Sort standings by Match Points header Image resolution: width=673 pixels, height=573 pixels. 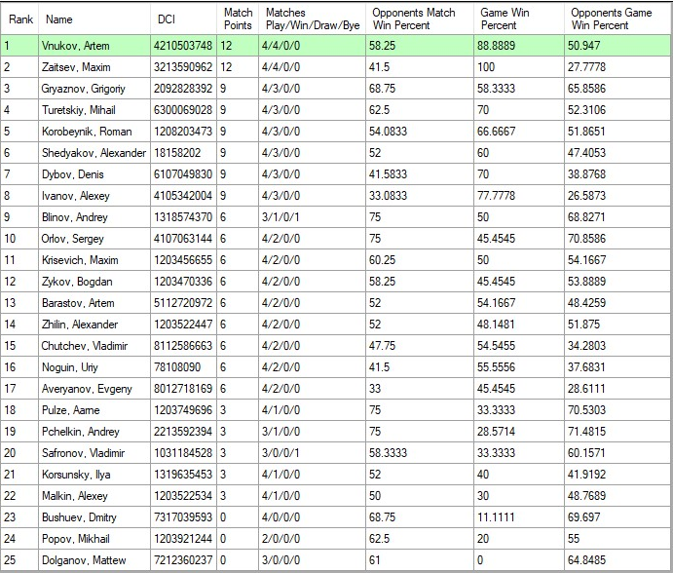click(x=237, y=19)
